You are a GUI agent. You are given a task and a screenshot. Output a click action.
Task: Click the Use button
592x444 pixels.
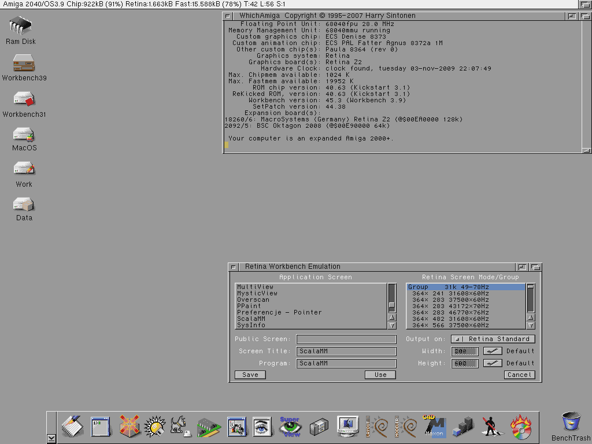point(380,375)
